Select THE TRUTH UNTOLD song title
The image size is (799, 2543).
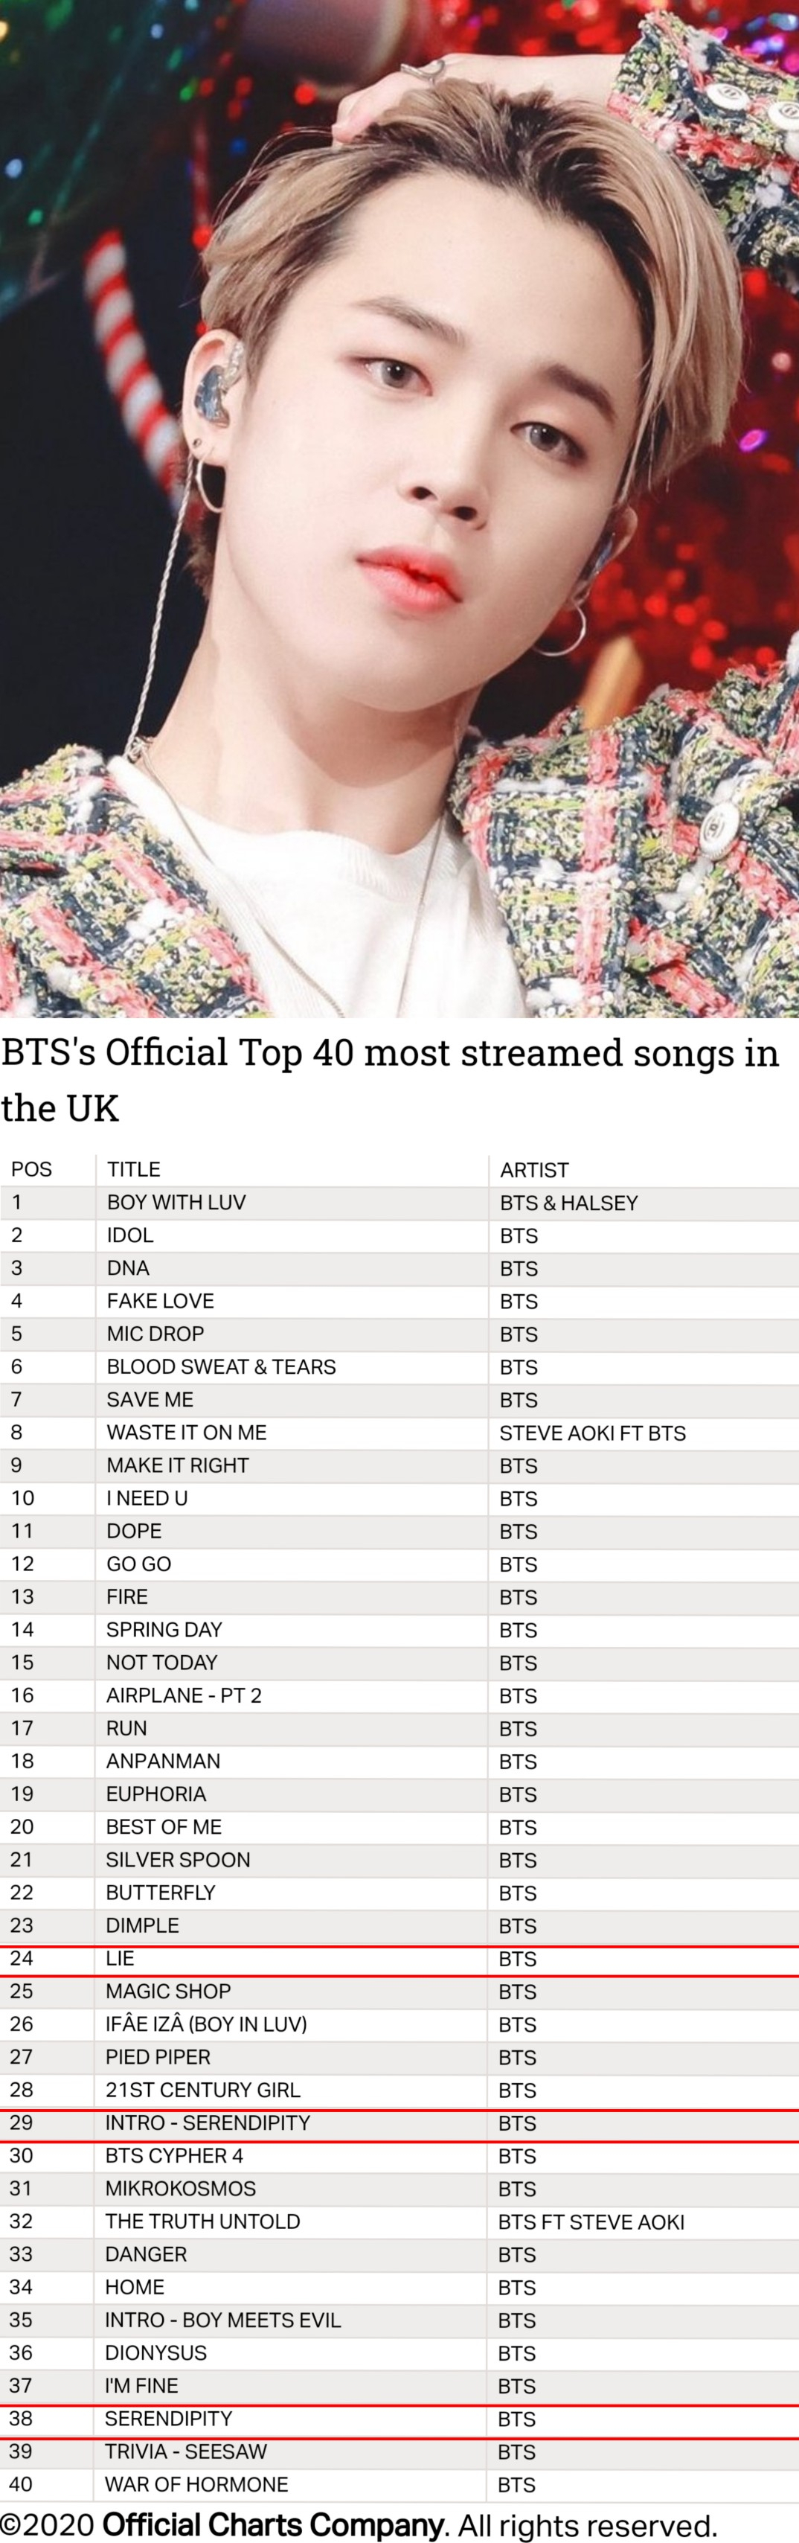(x=202, y=2221)
